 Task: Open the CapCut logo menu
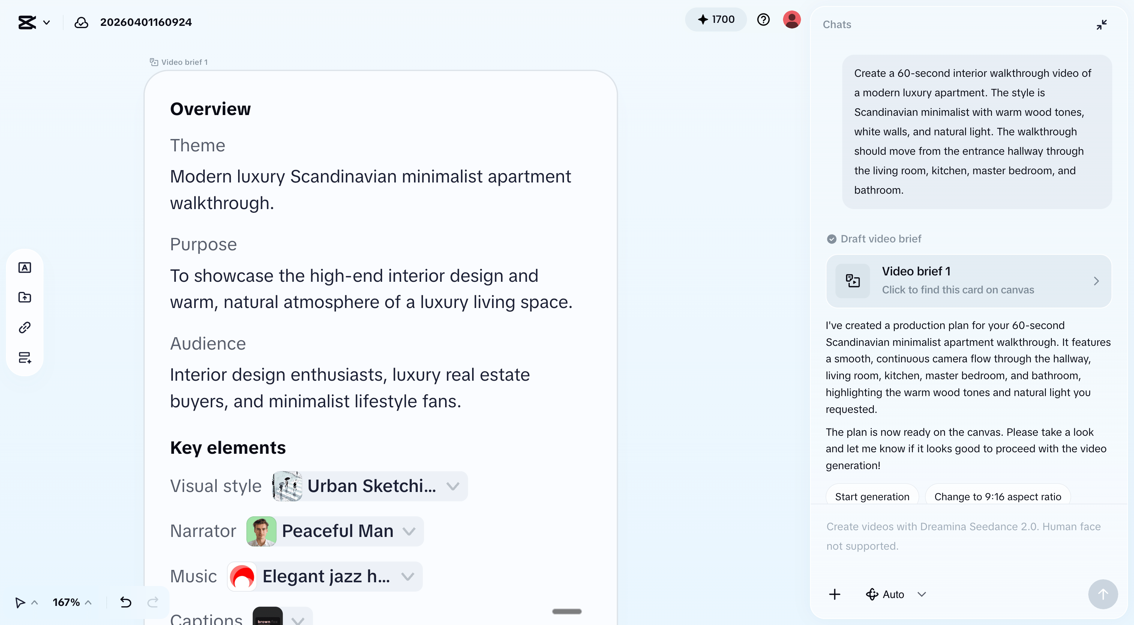pyautogui.click(x=33, y=22)
